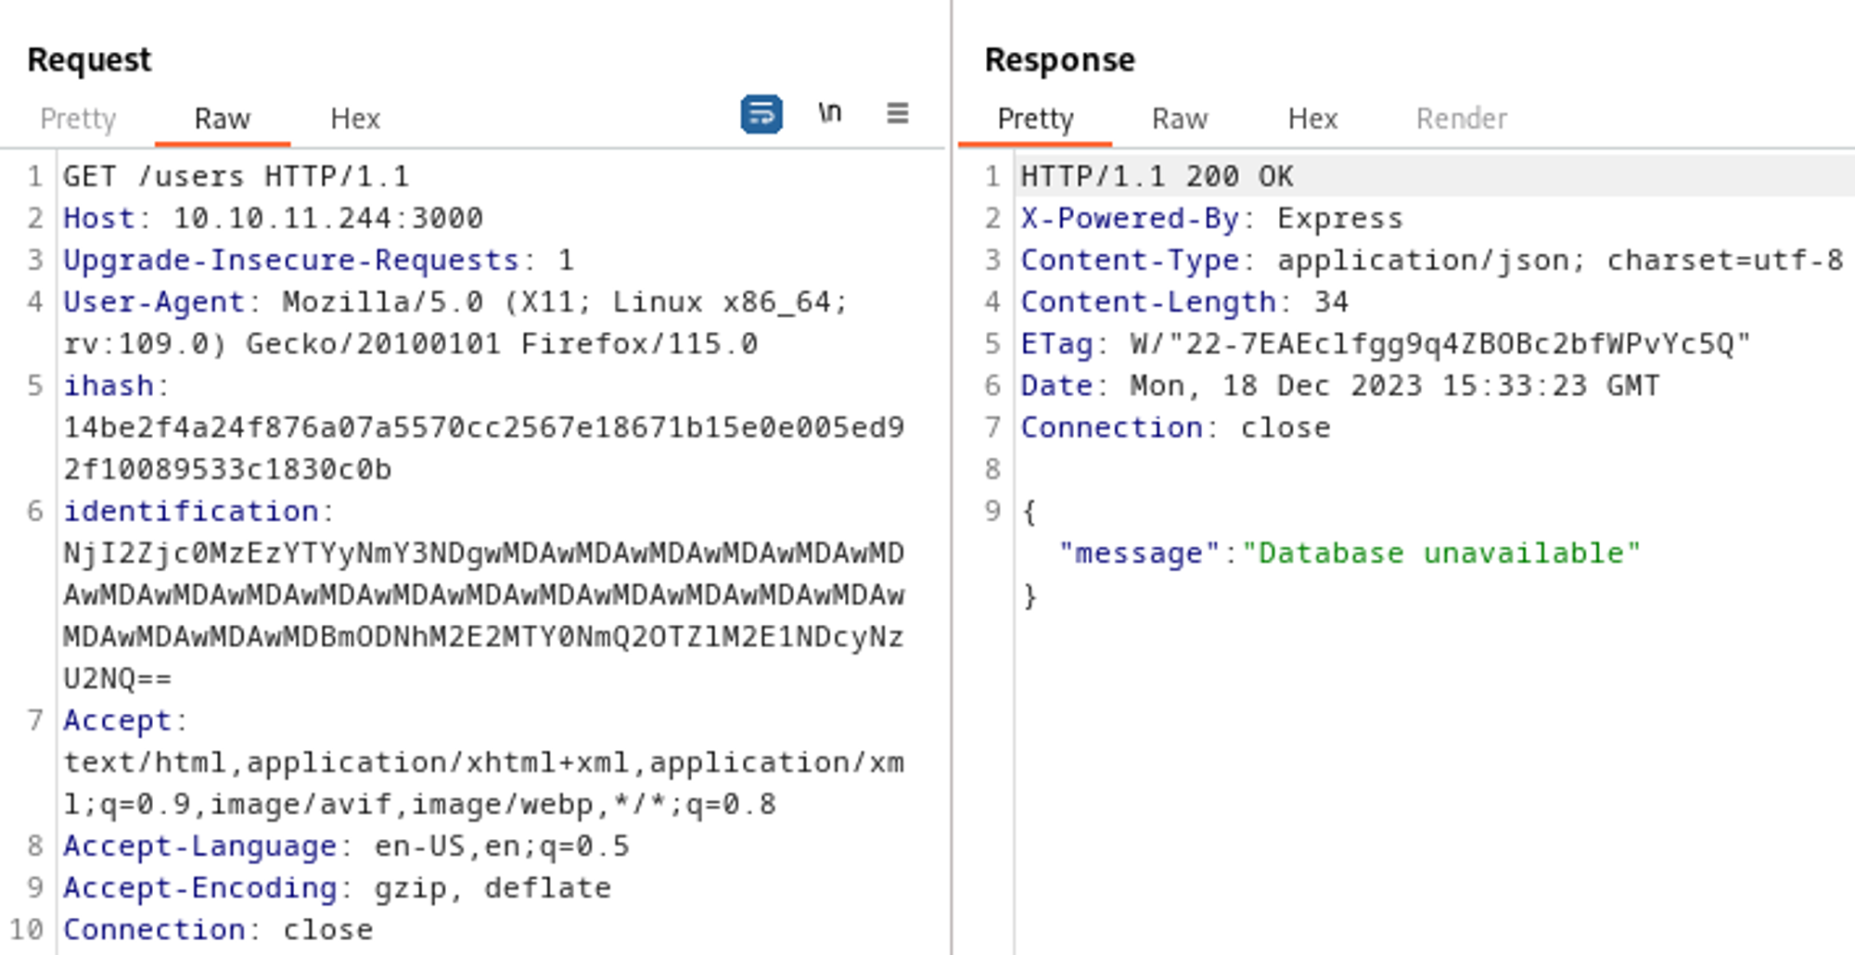The height and width of the screenshot is (955, 1855).
Task: Click the User-Agent header in the request
Action: 154,302
